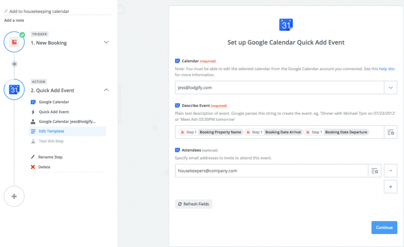The width and height of the screenshot is (404, 247).
Task: Select the Booking Date Departure field pill
Action: 336,132
